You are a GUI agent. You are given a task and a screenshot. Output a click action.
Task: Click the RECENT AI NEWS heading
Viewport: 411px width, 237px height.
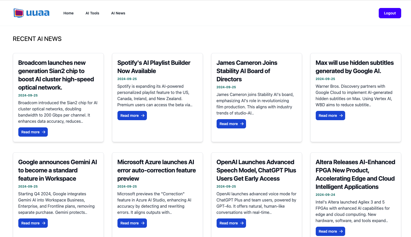[37, 39]
